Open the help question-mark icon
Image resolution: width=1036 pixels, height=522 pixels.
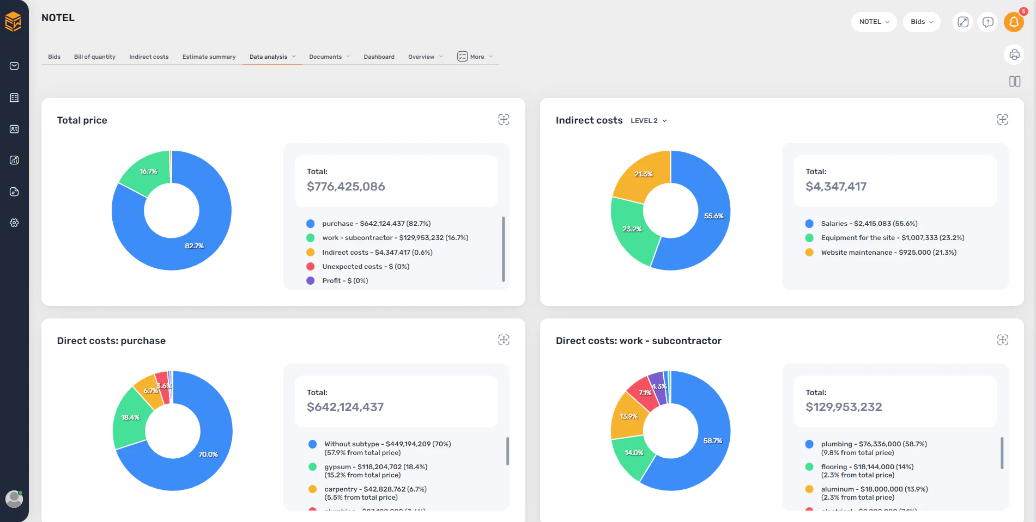coord(987,22)
